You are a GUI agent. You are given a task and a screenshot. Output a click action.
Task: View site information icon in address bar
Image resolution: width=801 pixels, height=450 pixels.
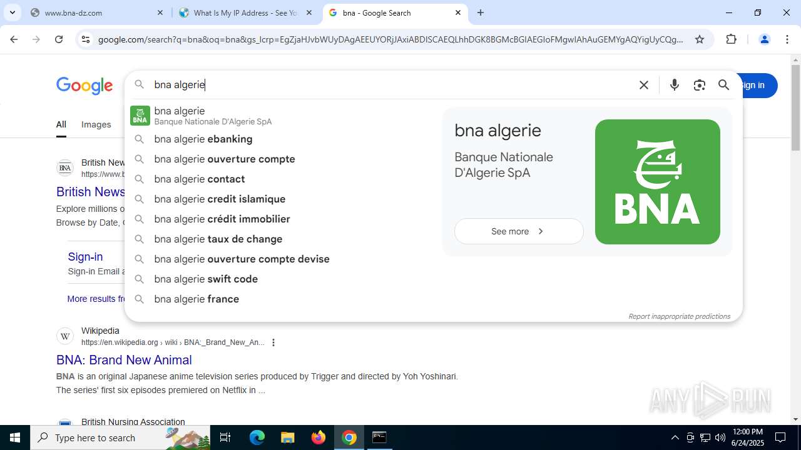coord(86,39)
